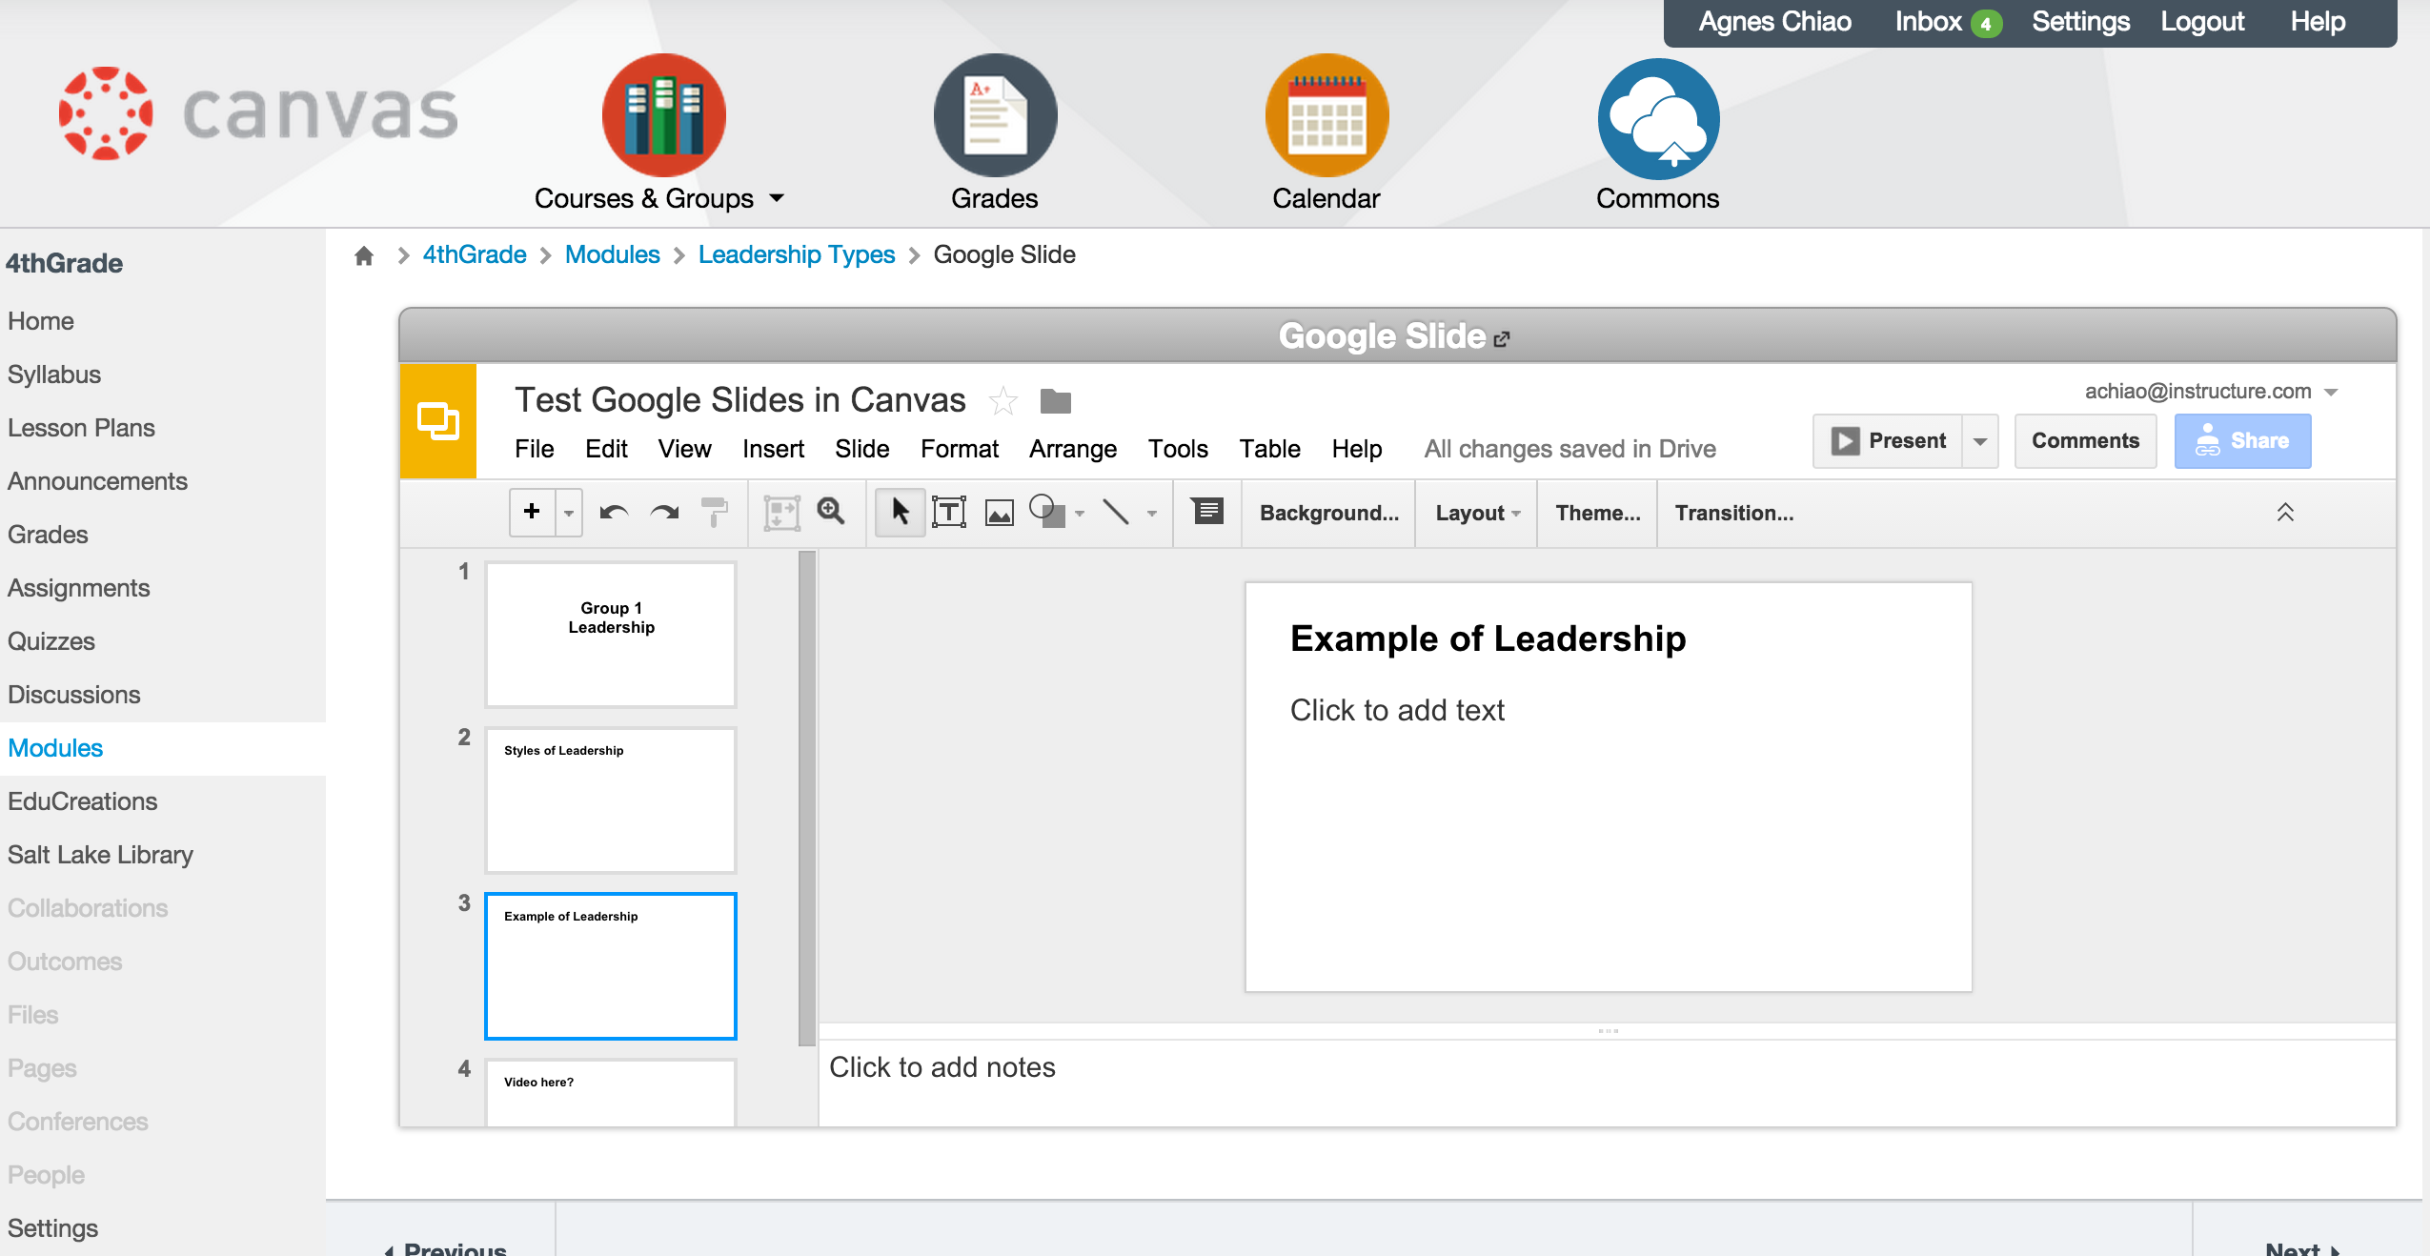The width and height of the screenshot is (2430, 1256).
Task: Click the Present button
Action: click(1888, 441)
